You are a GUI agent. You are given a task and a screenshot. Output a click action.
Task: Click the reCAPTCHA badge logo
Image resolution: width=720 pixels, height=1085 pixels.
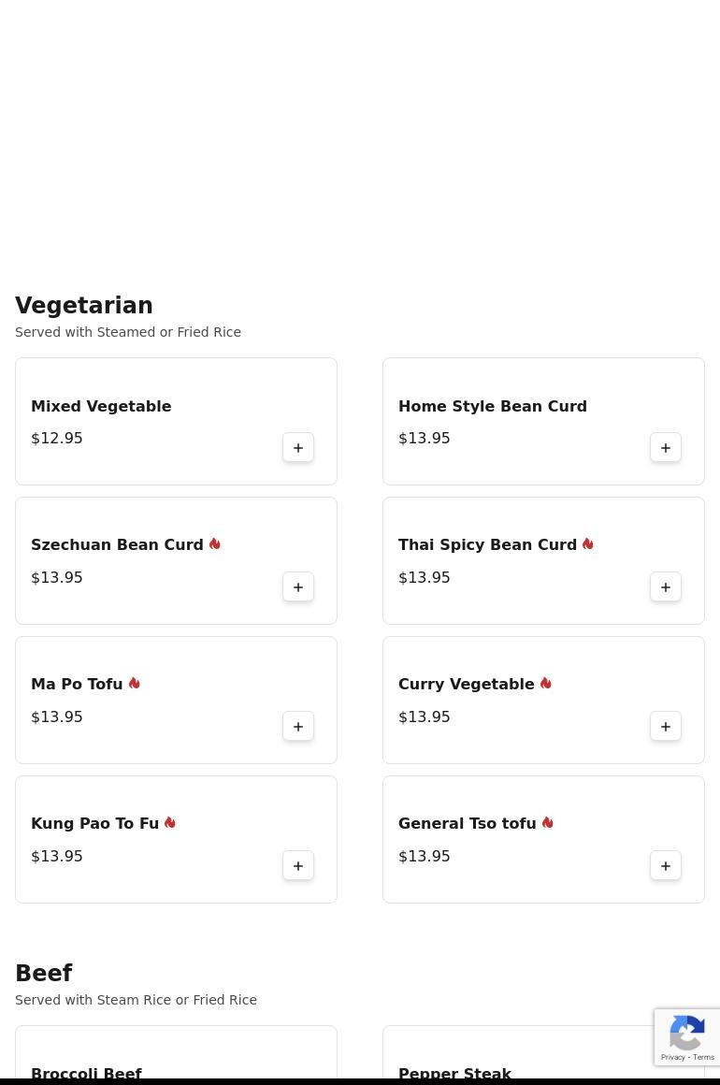pos(686,1033)
